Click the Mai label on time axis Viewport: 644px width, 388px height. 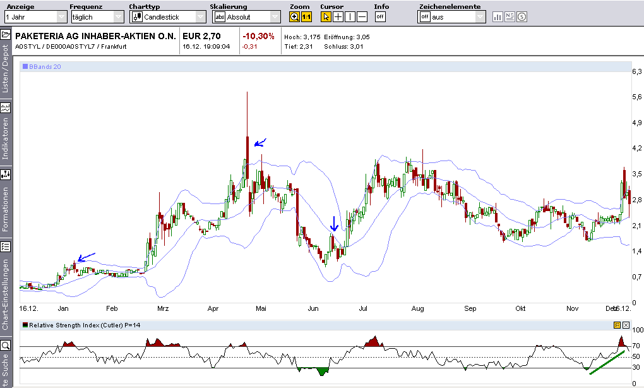point(261,308)
